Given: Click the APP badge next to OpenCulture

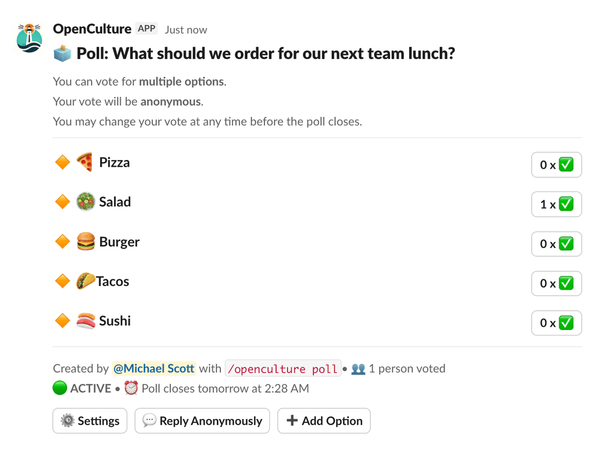Looking at the screenshot, I should click(146, 28).
